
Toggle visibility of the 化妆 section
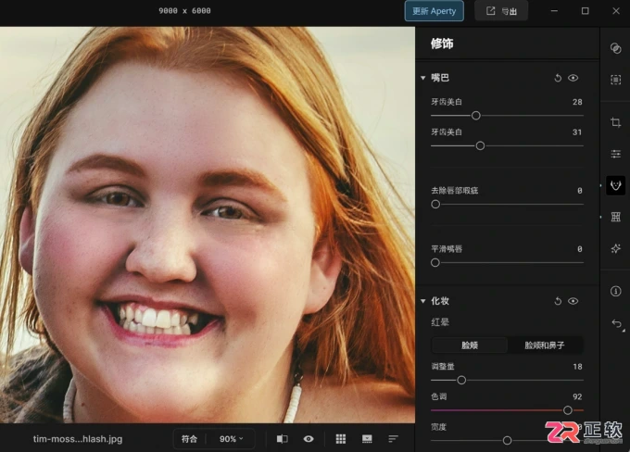(x=573, y=301)
